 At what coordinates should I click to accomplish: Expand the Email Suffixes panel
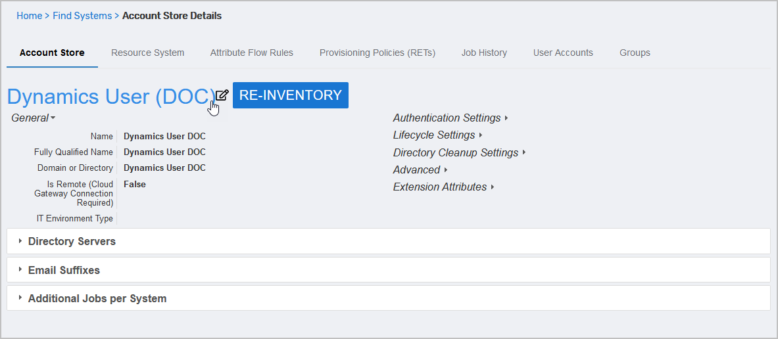(64, 270)
